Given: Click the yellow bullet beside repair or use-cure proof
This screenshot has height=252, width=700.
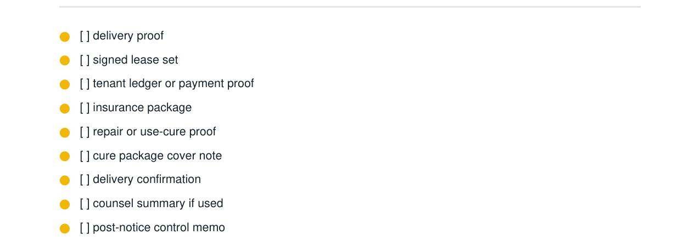Looking at the screenshot, I should click(65, 133).
